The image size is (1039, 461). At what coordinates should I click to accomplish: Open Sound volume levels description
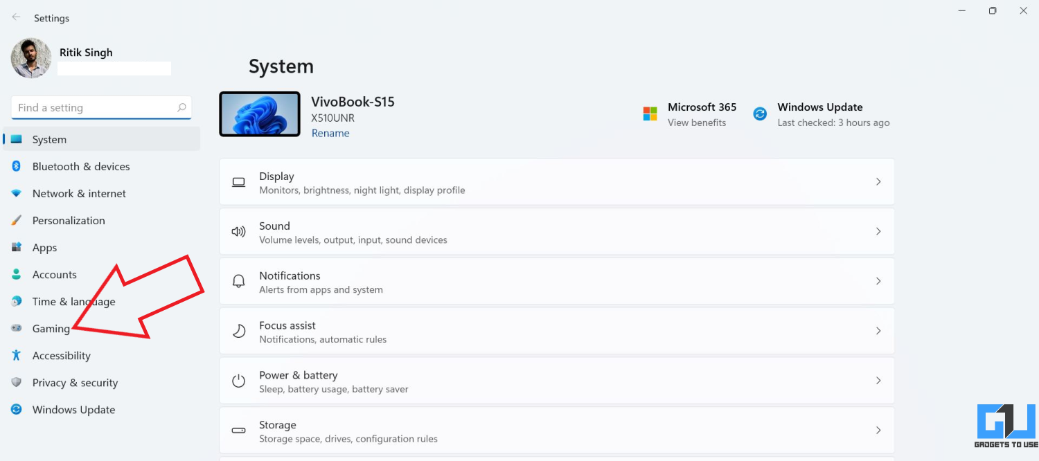point(353,240)
